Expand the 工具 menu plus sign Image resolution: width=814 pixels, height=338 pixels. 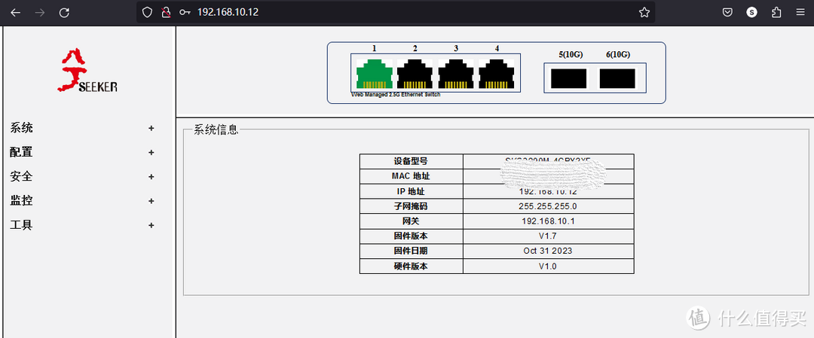click(151, 226)
